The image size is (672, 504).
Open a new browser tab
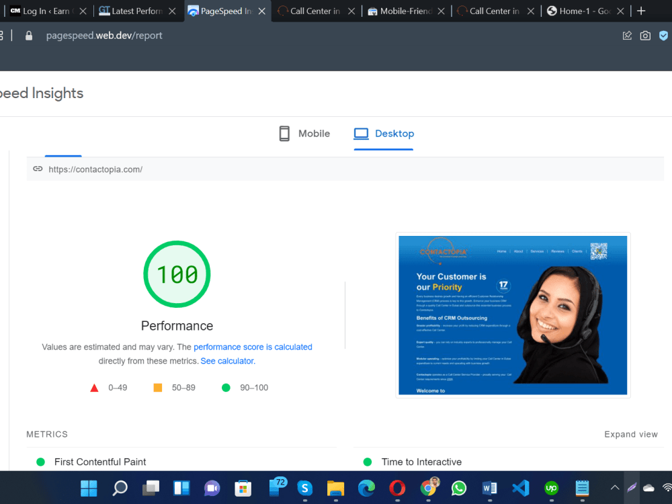pos(641,11)
